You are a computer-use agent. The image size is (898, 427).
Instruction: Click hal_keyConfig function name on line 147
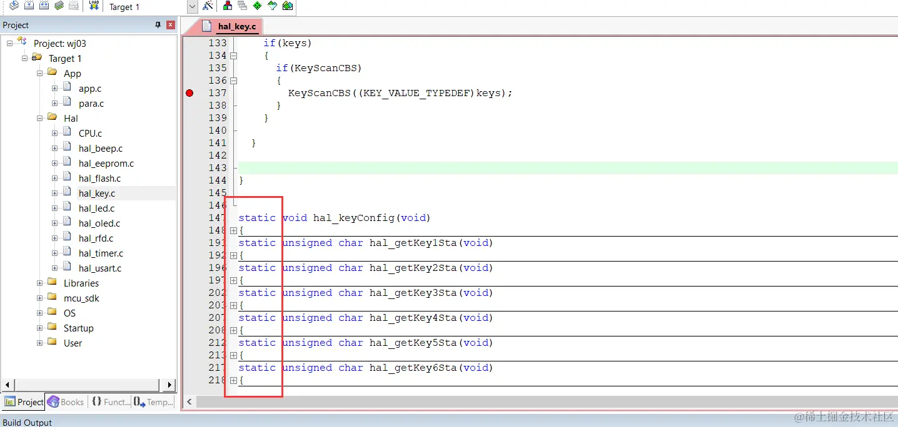(x=354, y=218)
